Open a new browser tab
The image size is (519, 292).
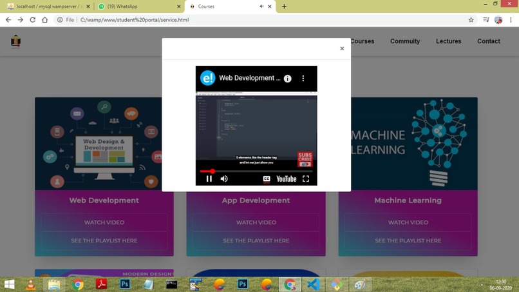(284, 6)
